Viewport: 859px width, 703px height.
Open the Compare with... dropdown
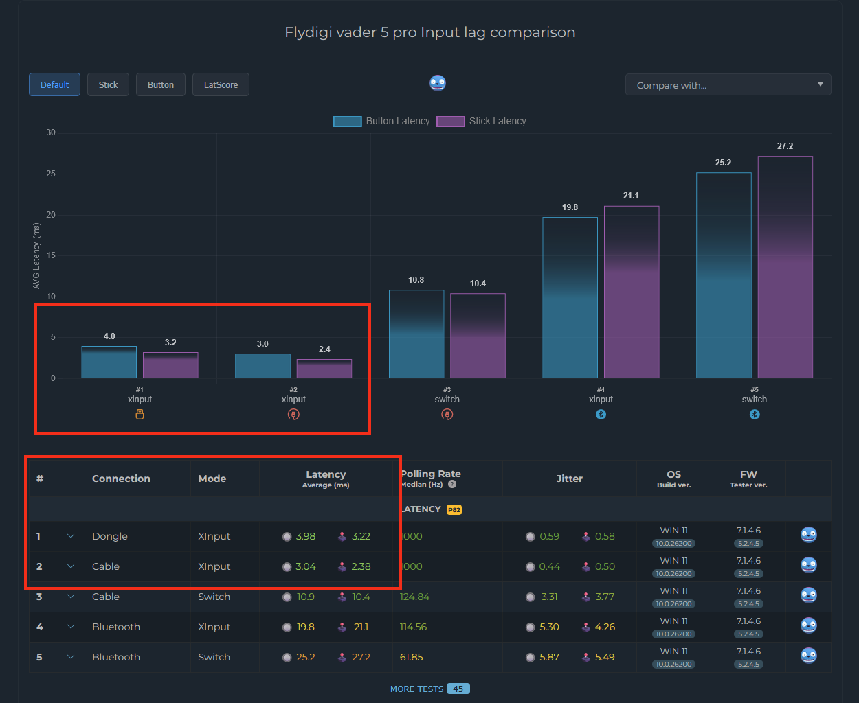(728, 85)
